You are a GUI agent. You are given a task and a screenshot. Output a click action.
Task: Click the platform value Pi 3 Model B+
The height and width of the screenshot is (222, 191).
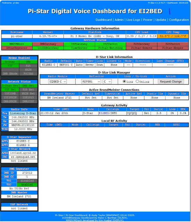pyautogui.click(x=95, y=36)
